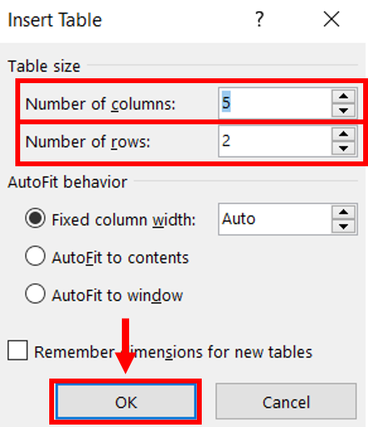Select Fixed column width radio button
This screenshot has width=368, height=427.
[x=36, y=218]
